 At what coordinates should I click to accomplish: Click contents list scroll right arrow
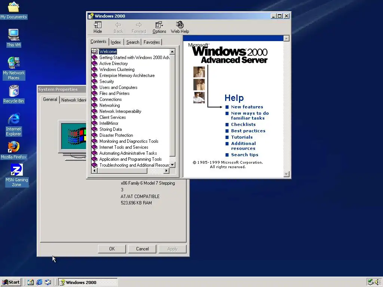[x=166, y=170]
